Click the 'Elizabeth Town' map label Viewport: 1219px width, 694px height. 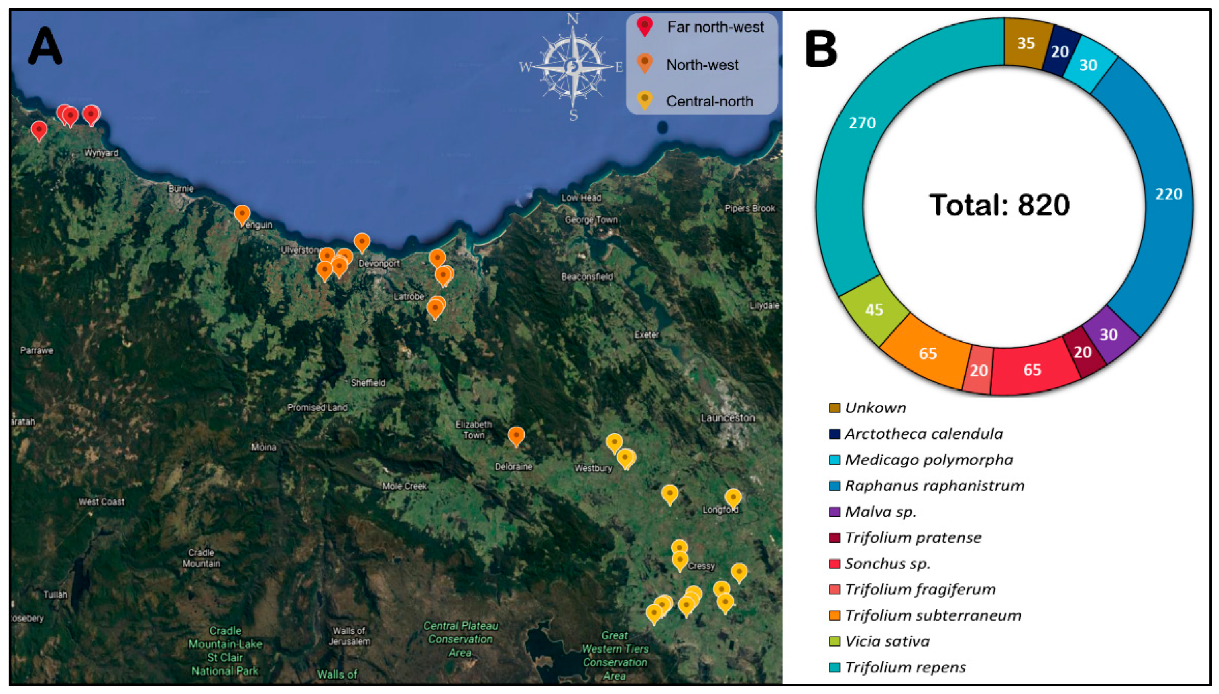point(474,429)
